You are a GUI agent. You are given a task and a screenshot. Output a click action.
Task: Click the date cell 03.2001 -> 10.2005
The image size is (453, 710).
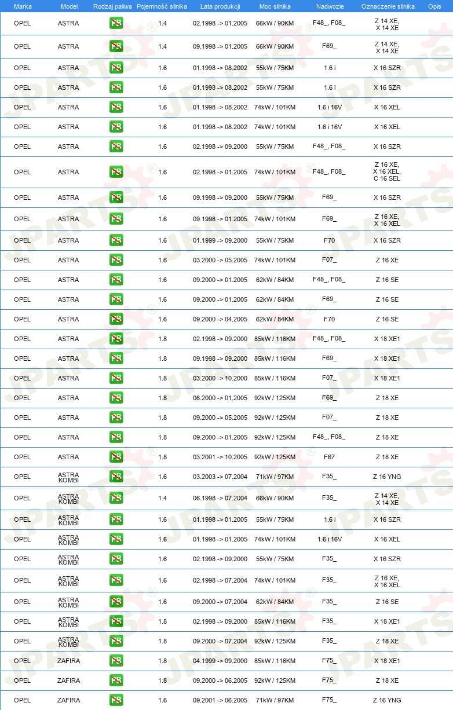pos(220,457)
